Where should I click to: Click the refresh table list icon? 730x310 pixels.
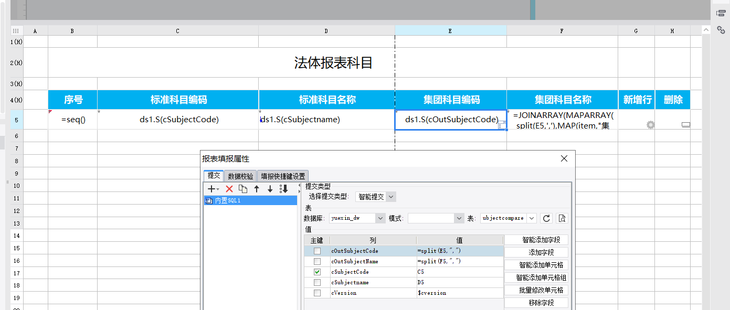(546, 218)
